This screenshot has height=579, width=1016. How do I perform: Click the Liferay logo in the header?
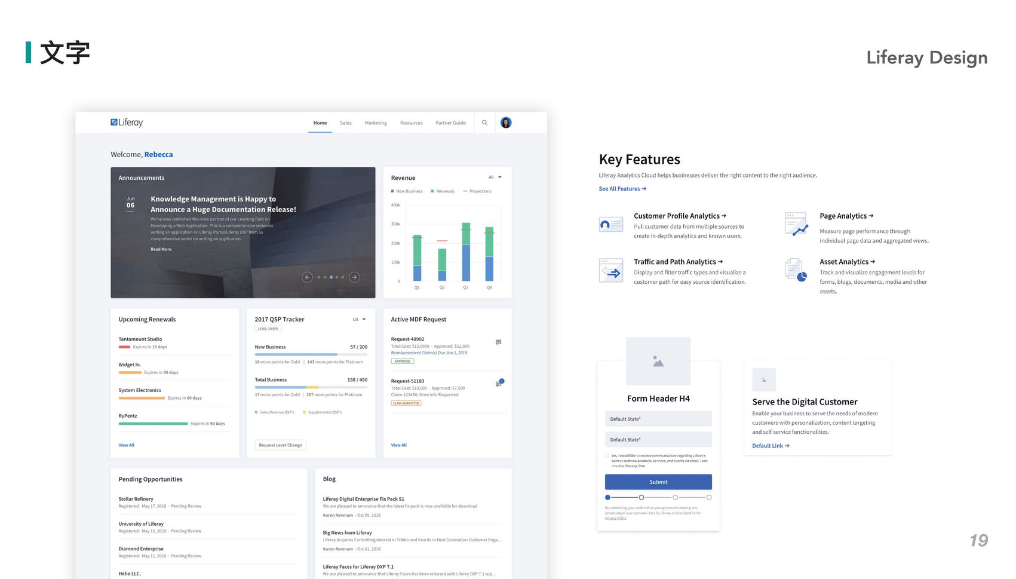pyautogui.click(x=127, y=122)
